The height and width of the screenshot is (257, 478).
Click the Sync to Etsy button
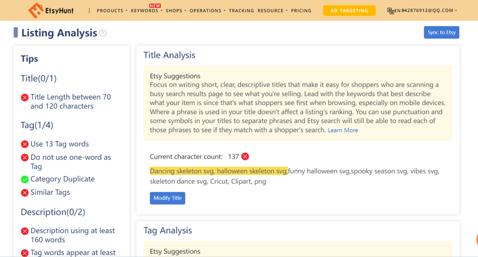click(441, 32)
